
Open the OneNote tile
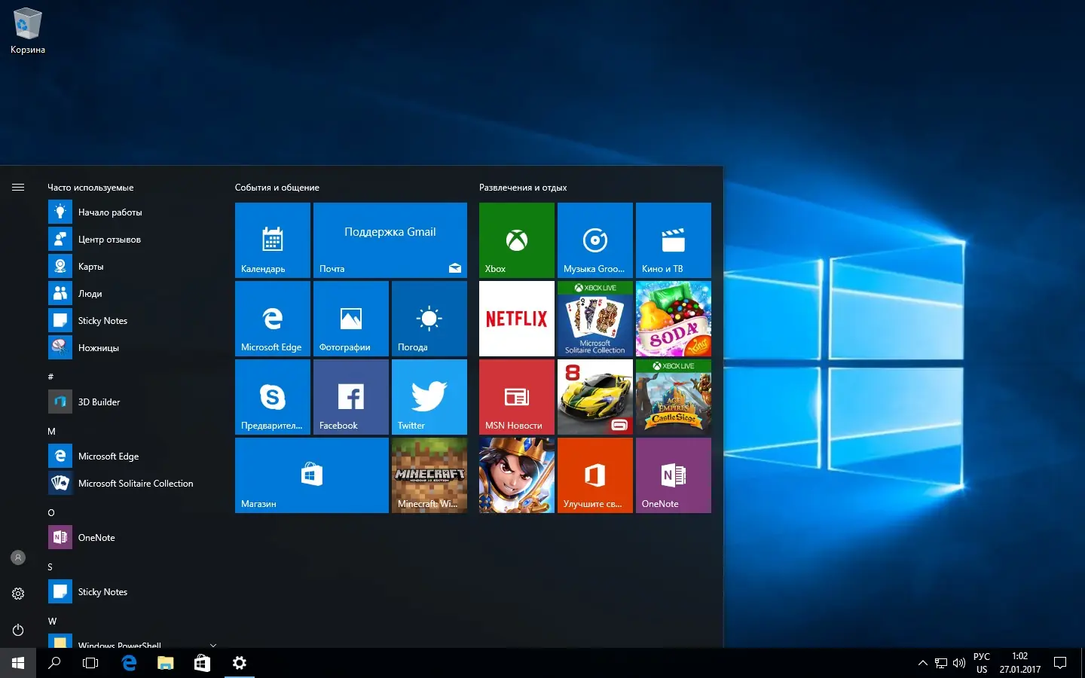tap(673, 475)
